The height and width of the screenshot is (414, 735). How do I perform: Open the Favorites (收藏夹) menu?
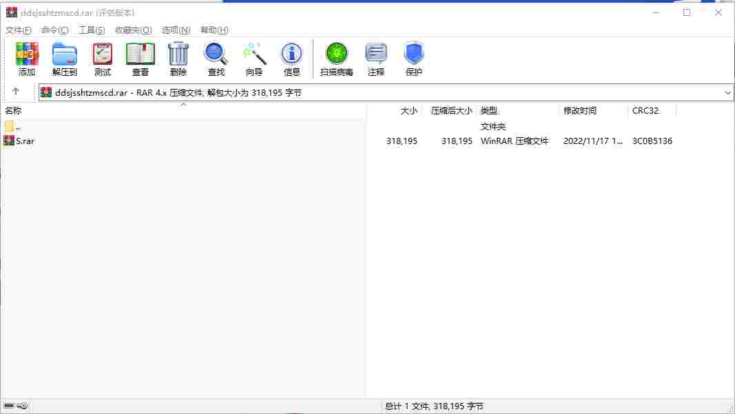(133, 30)
